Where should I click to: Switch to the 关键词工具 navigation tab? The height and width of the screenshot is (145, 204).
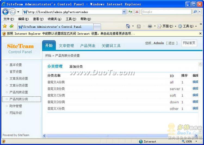111,46
